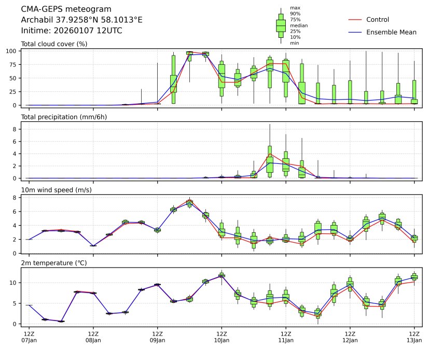Viewport: 428px width, 349px height.
Task: Click the "max" label in the legend
Action: 295,8
